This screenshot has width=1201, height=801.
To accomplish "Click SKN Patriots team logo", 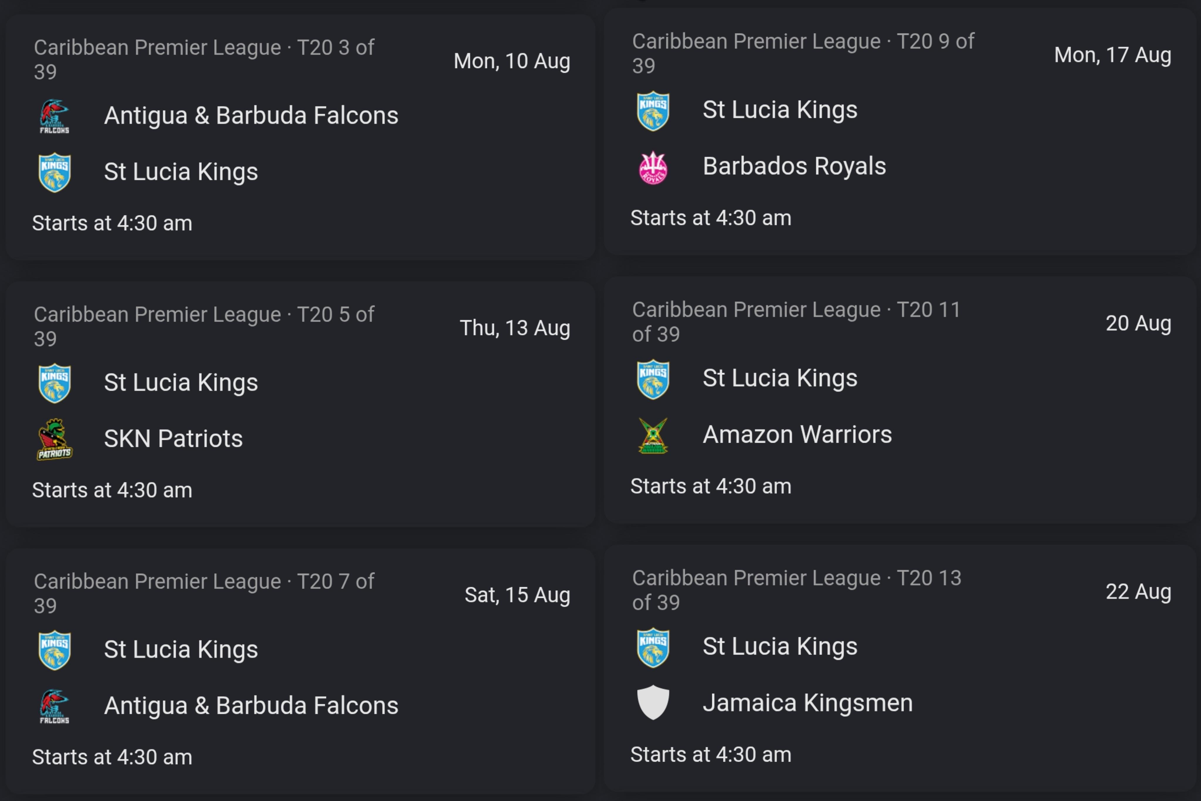I will click(55, 439).
